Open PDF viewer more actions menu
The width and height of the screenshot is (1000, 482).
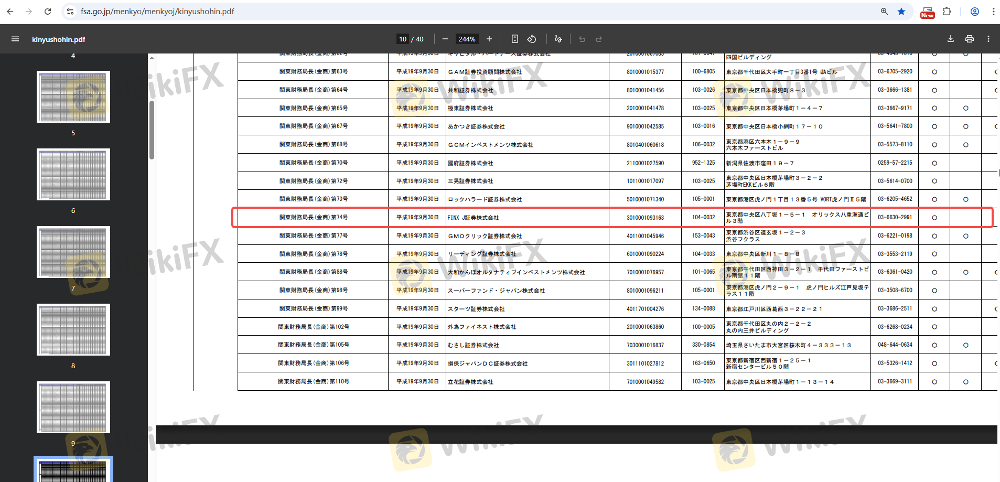click(x=988, y=39)
